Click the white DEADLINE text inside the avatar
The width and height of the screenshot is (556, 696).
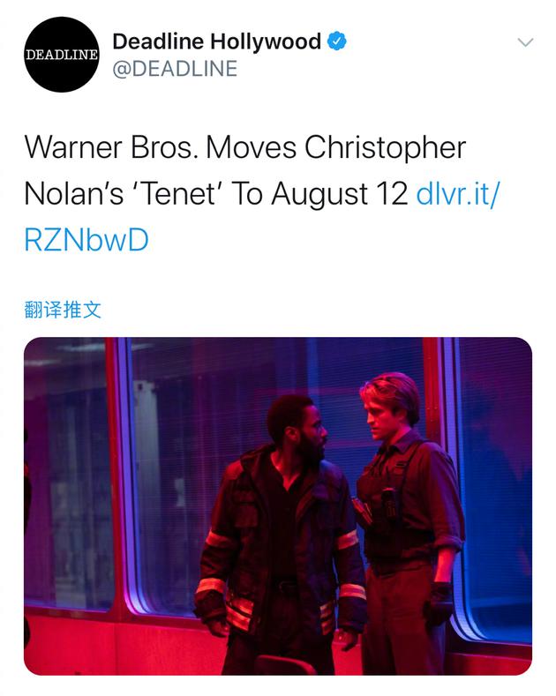click(x=61, y=55)
